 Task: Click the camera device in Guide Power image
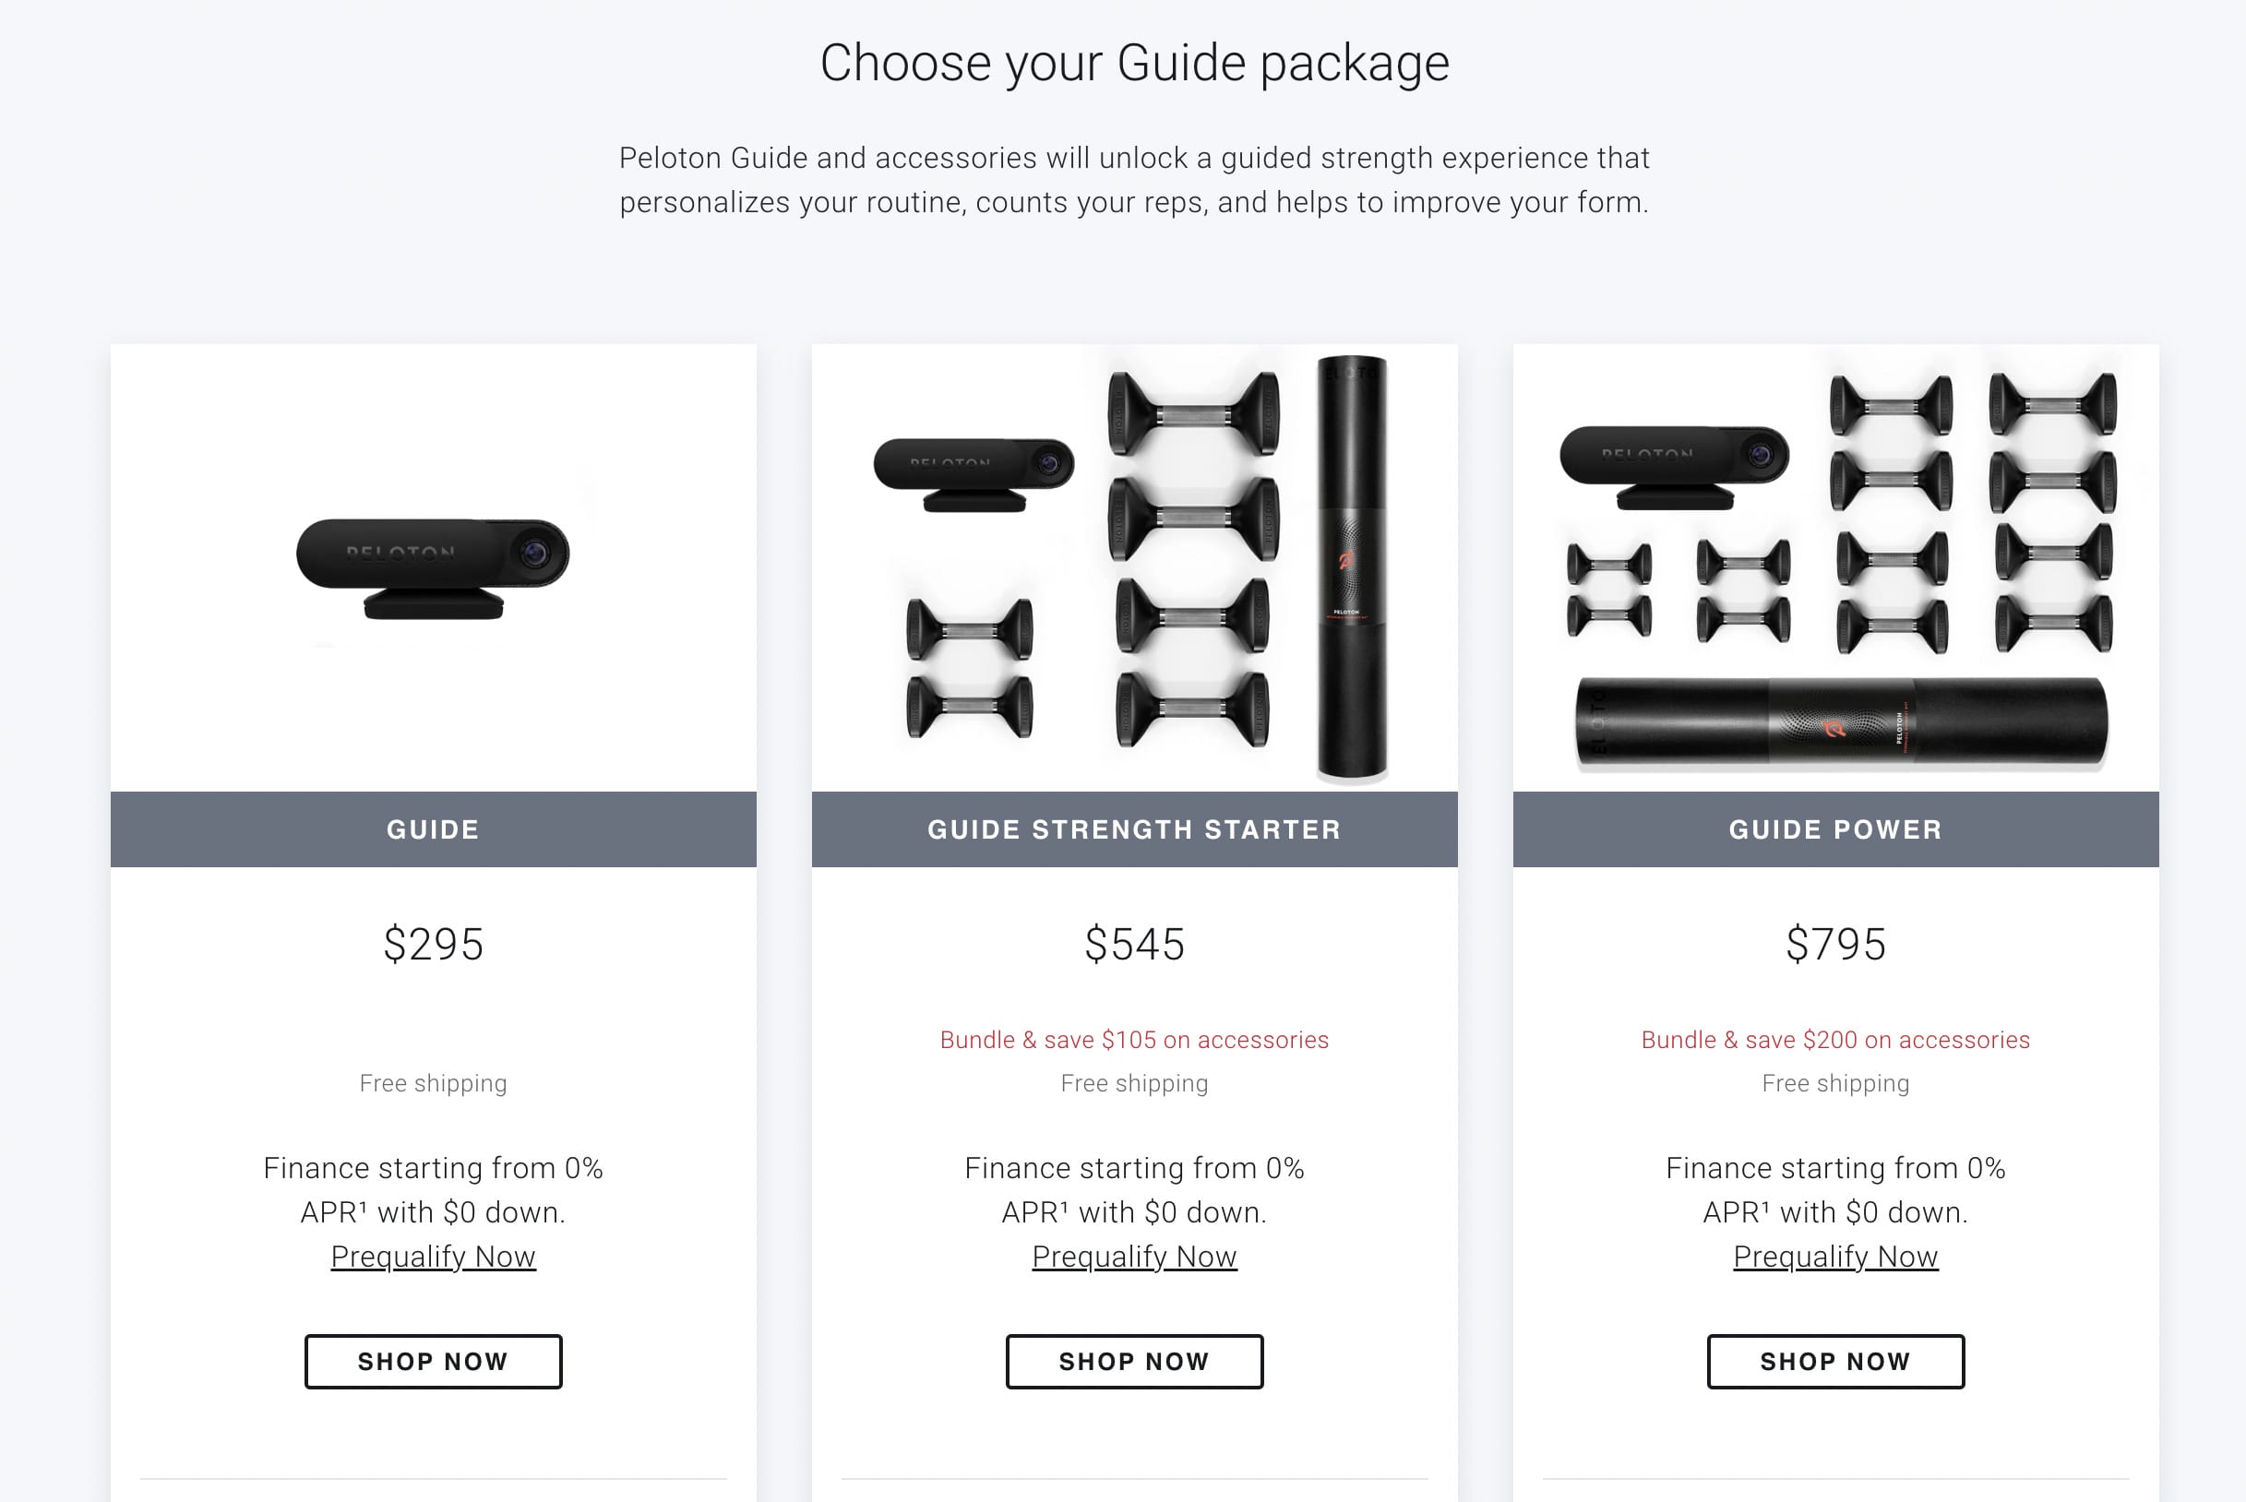(1673, 465)
